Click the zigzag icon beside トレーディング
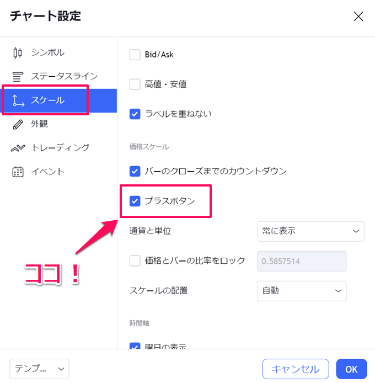The image size is (375, 383). click(18, 148)
